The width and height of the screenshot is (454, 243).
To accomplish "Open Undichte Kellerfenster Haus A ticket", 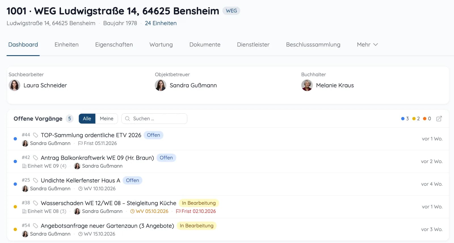I will point(81,180).
